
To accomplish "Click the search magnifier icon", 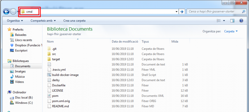I will [244, 12].
